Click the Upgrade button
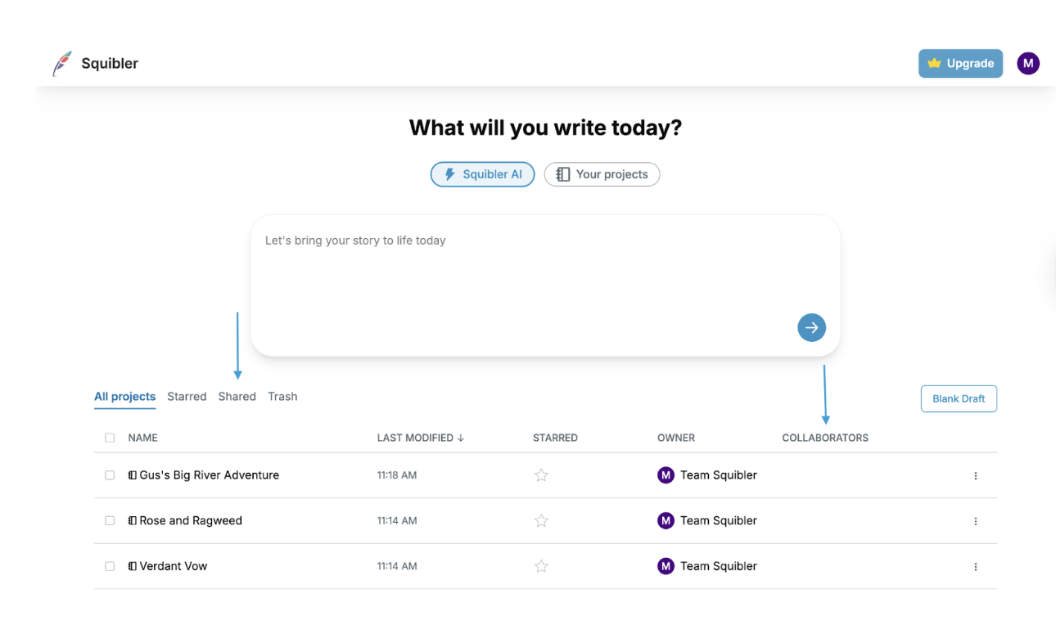This screenshot has height=625, width=1056. click(x=960, y=63)
